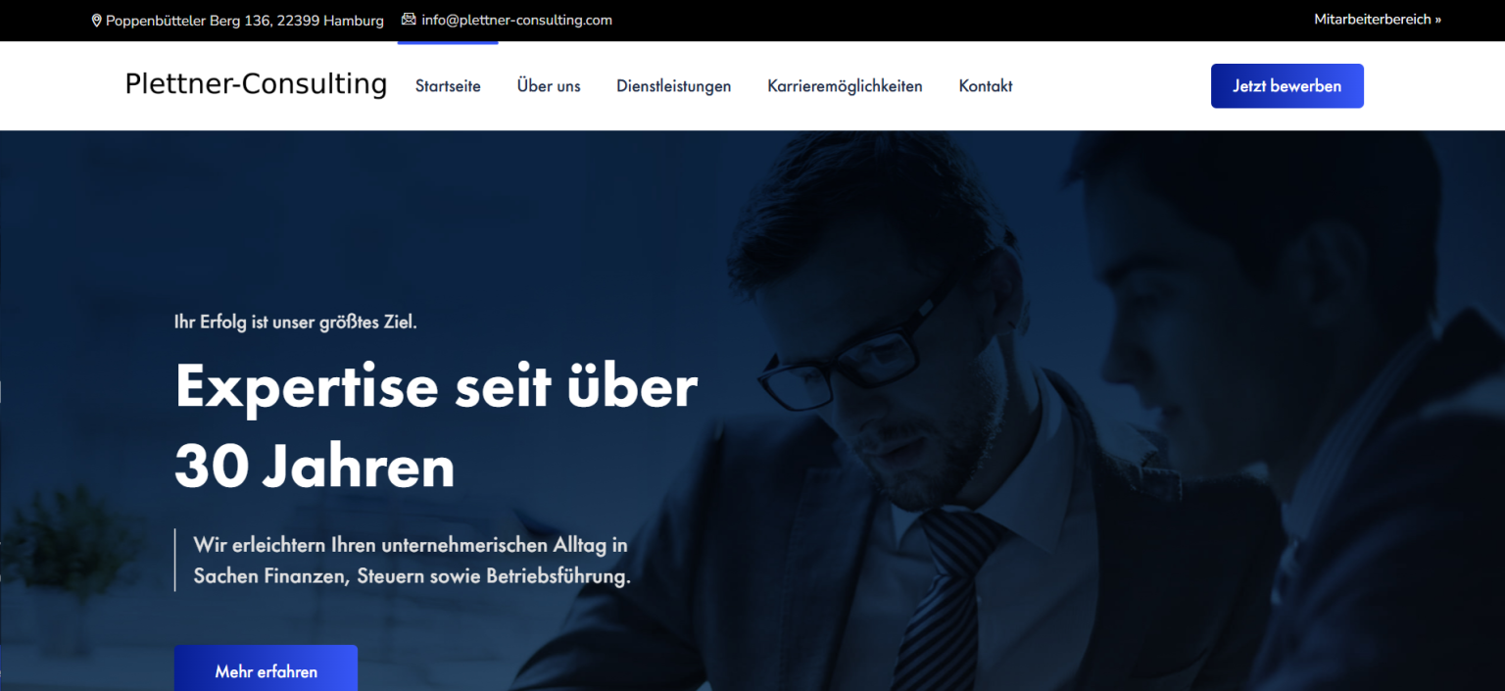The height and width of the screenshot is (691, 1505).
Task: Navigate to the Kontakt page
Action: (x=986, y=86)
